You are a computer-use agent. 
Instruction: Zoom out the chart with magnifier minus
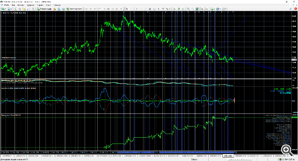pyautogui.click(x=193, y=9)
